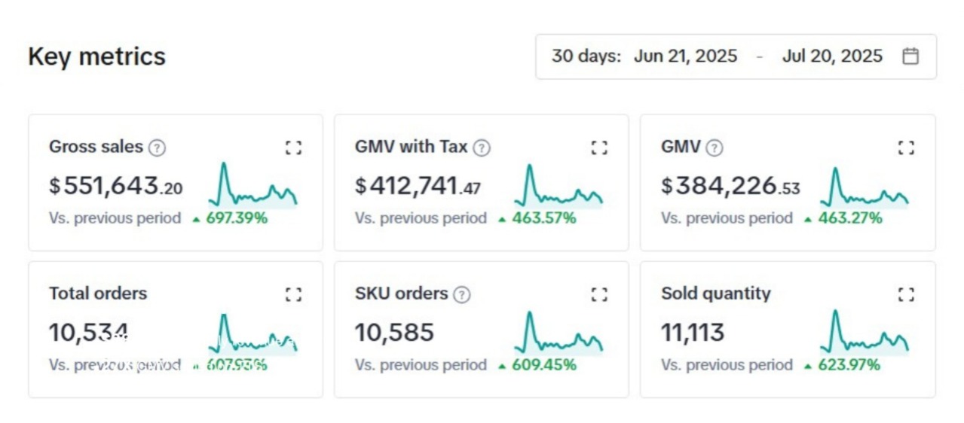Show help tooltip for GMV with Tax
Image resolution: width=964 pixels, height=423 pixels.
[x=482, y=148]
